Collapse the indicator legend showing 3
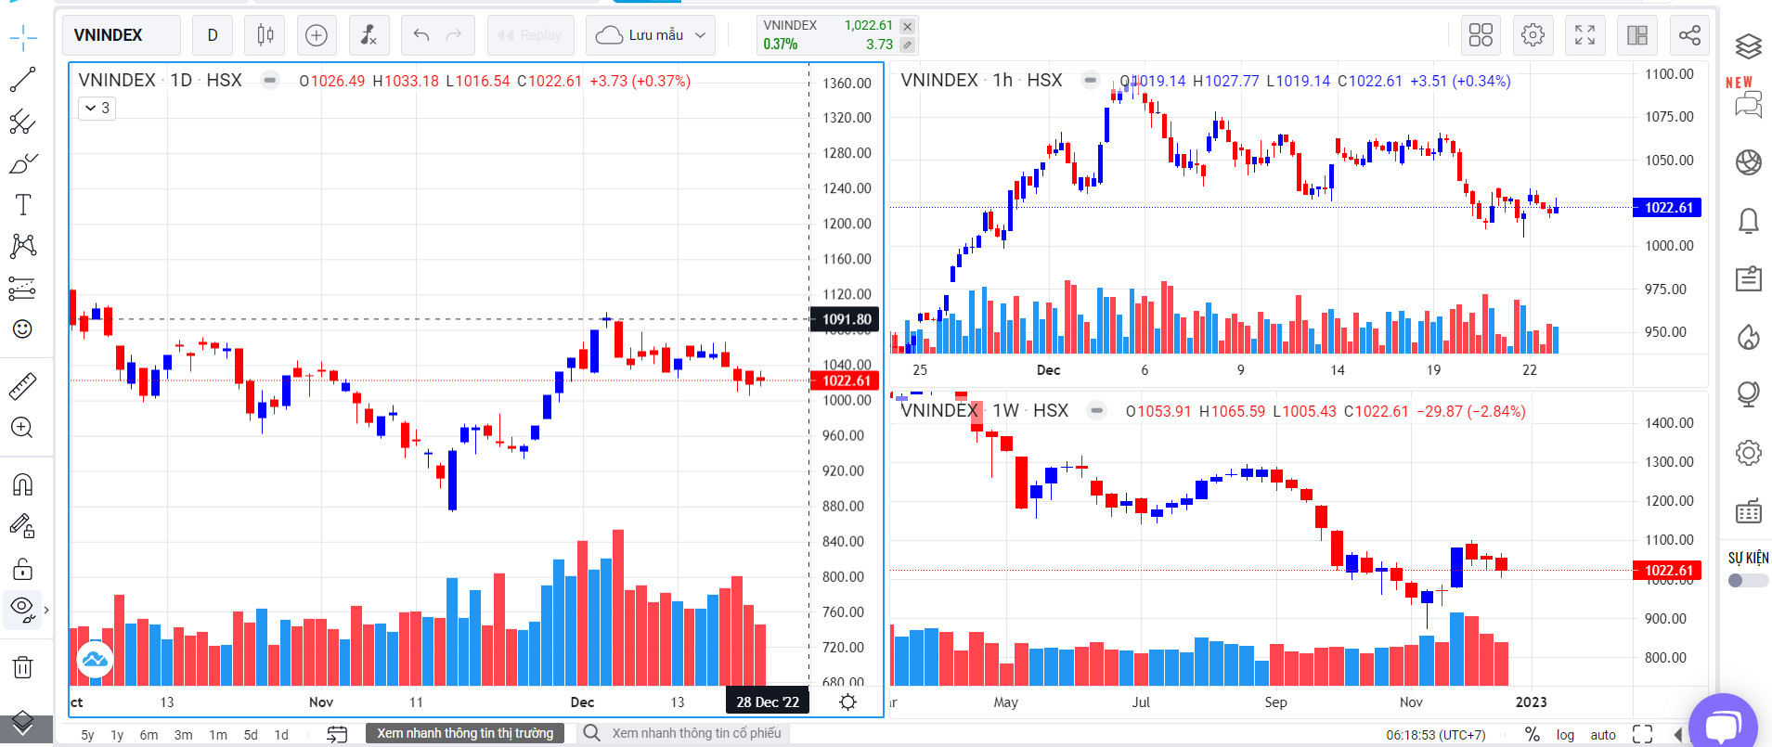Image resolution: width=1772 pixels, height=747 pixels. pyautogui.click(x=97, y=109)
